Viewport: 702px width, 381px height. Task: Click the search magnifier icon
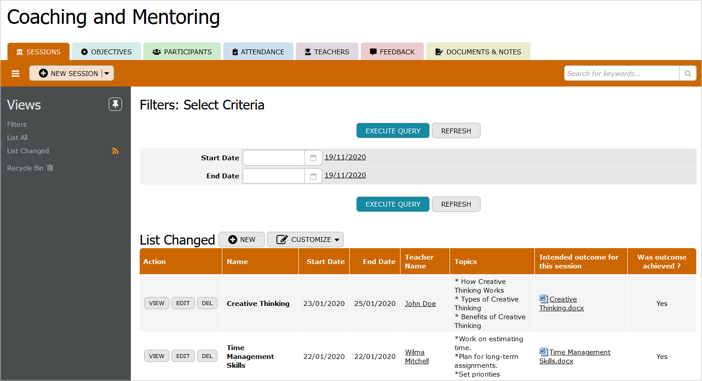(x=687, y=73)
